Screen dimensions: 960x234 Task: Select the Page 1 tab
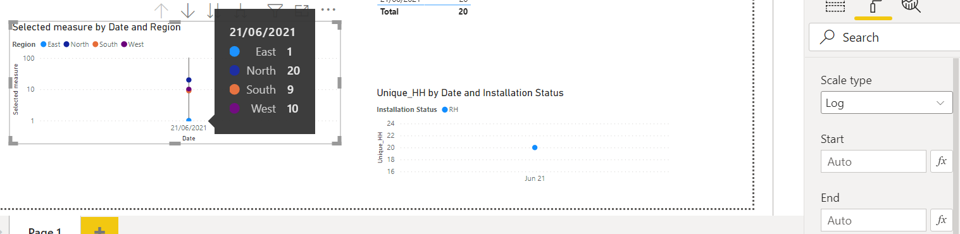[x=44, y=229]
